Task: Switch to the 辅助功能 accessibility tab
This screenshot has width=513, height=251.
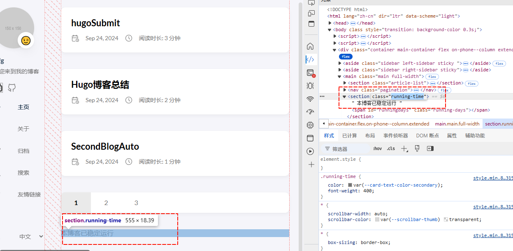Action: [x=475, y=136]
